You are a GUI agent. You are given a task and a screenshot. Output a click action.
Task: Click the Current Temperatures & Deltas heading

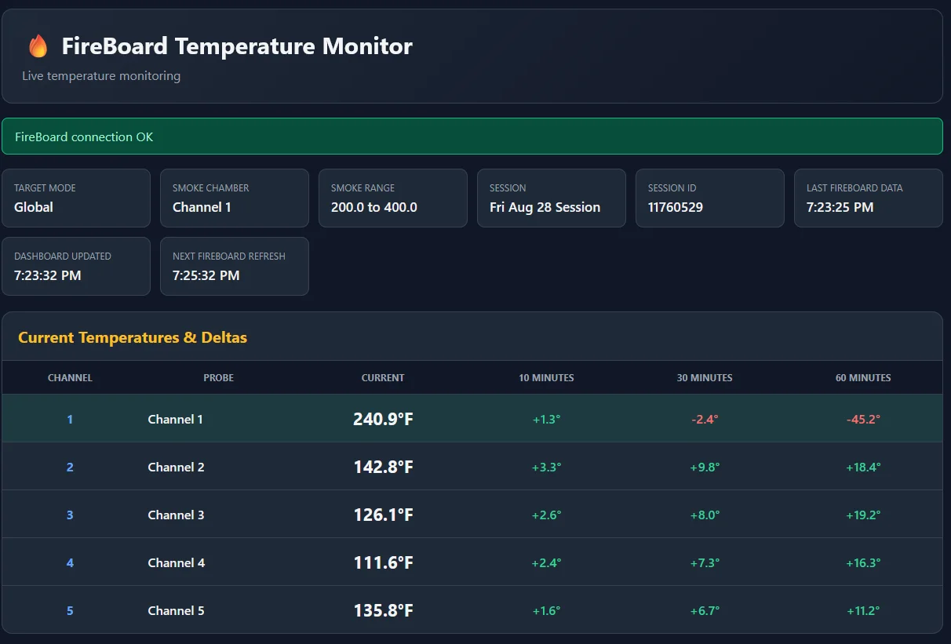[133, 338]
